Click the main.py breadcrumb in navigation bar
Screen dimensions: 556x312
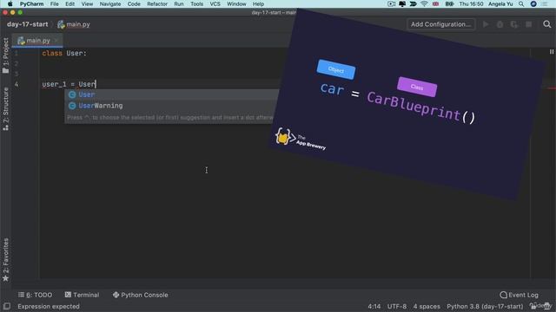[x=74, y=24]
